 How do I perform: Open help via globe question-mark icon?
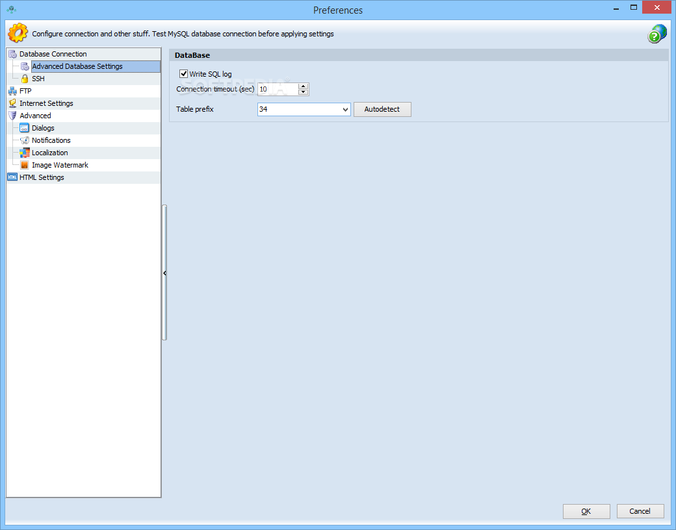click(x=657, y=34)
